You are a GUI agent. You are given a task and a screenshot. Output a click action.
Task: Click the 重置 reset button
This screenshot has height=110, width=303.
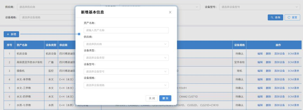tap(292, 17)
